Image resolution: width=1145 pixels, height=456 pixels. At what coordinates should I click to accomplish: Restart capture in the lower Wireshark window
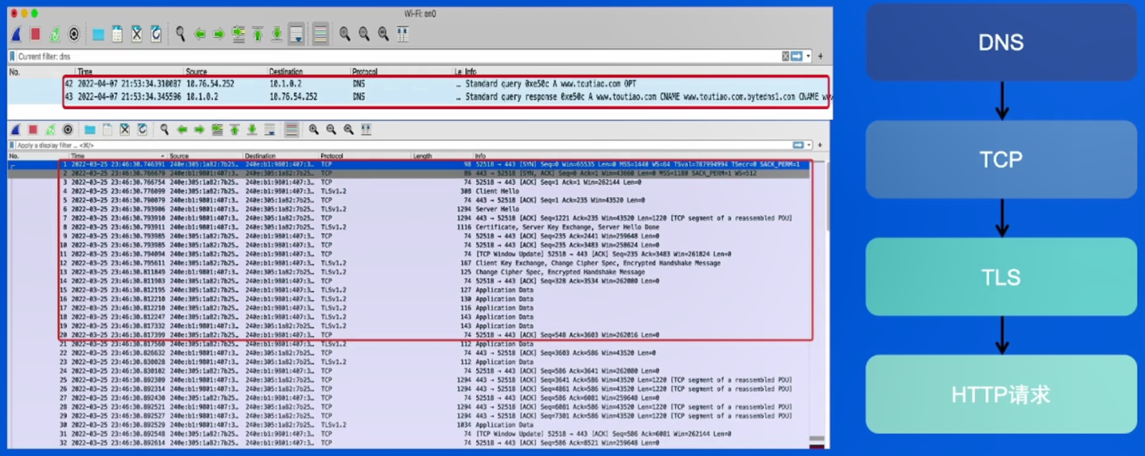[x=50, y=130]
